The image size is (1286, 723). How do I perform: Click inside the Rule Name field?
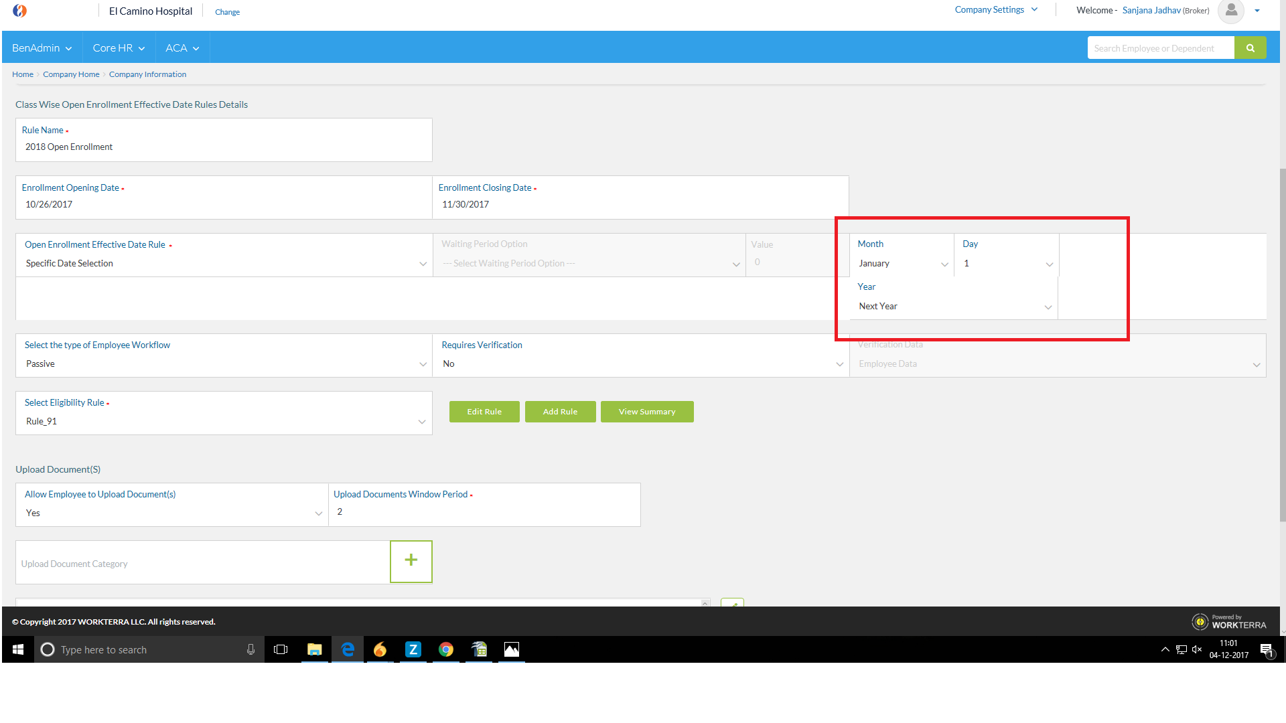coord(224,147)
